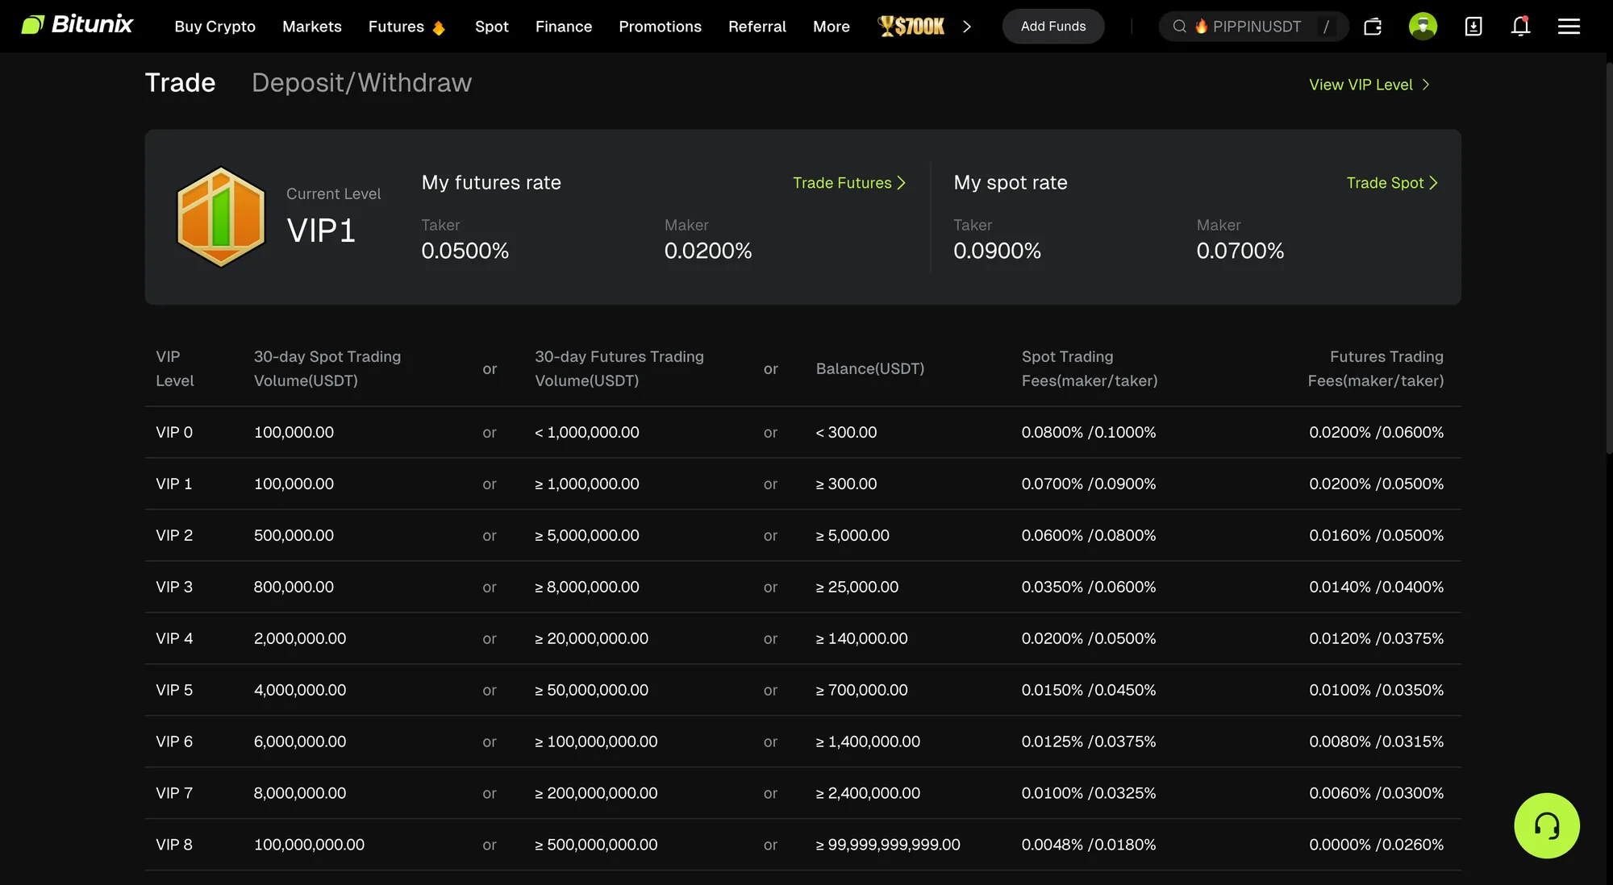Click the Add Funds button
The width and height of the screenshot is (1613, 885).
coord(1053,27)
